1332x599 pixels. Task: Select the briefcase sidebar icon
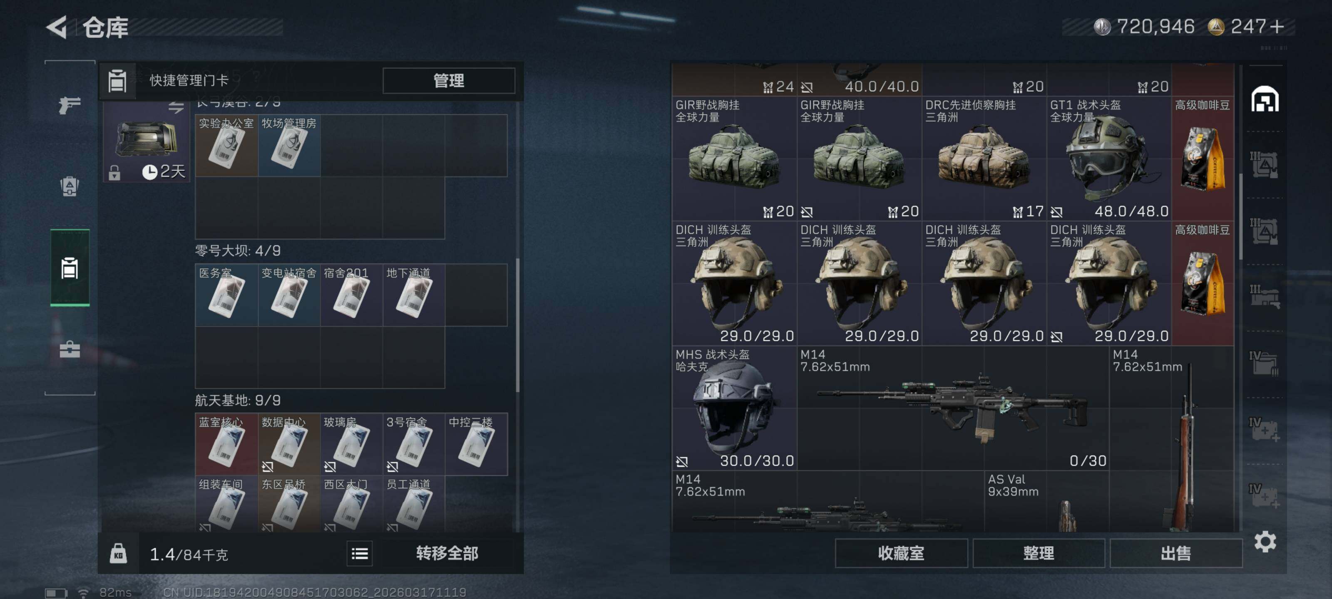click(69, 349)
